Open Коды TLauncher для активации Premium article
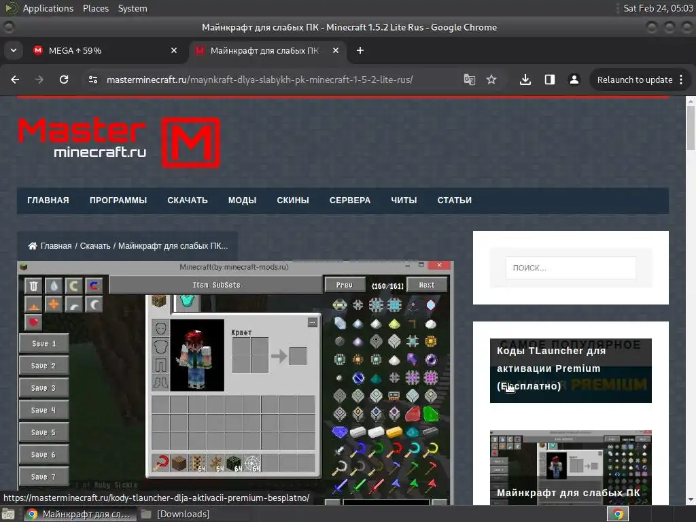 pyautogui.click(x=571, y=370)
